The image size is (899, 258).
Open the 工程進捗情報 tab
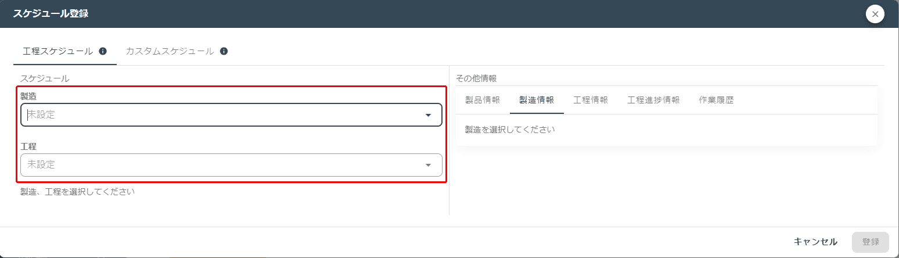[653, 100]
